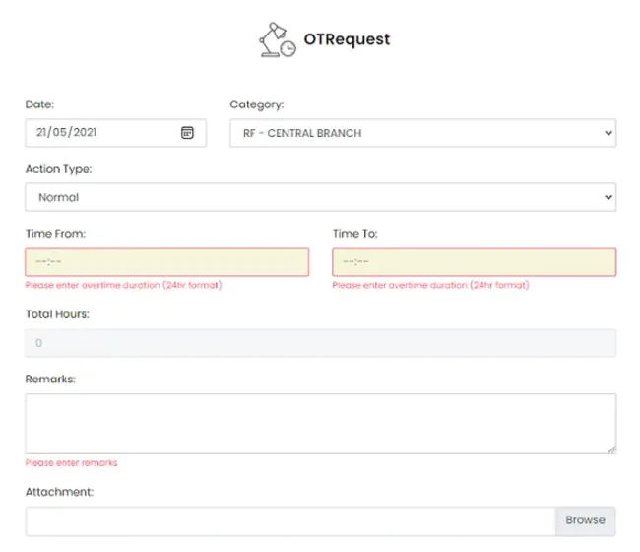Grab the Remarks text area resize handle

coord(611,449)
